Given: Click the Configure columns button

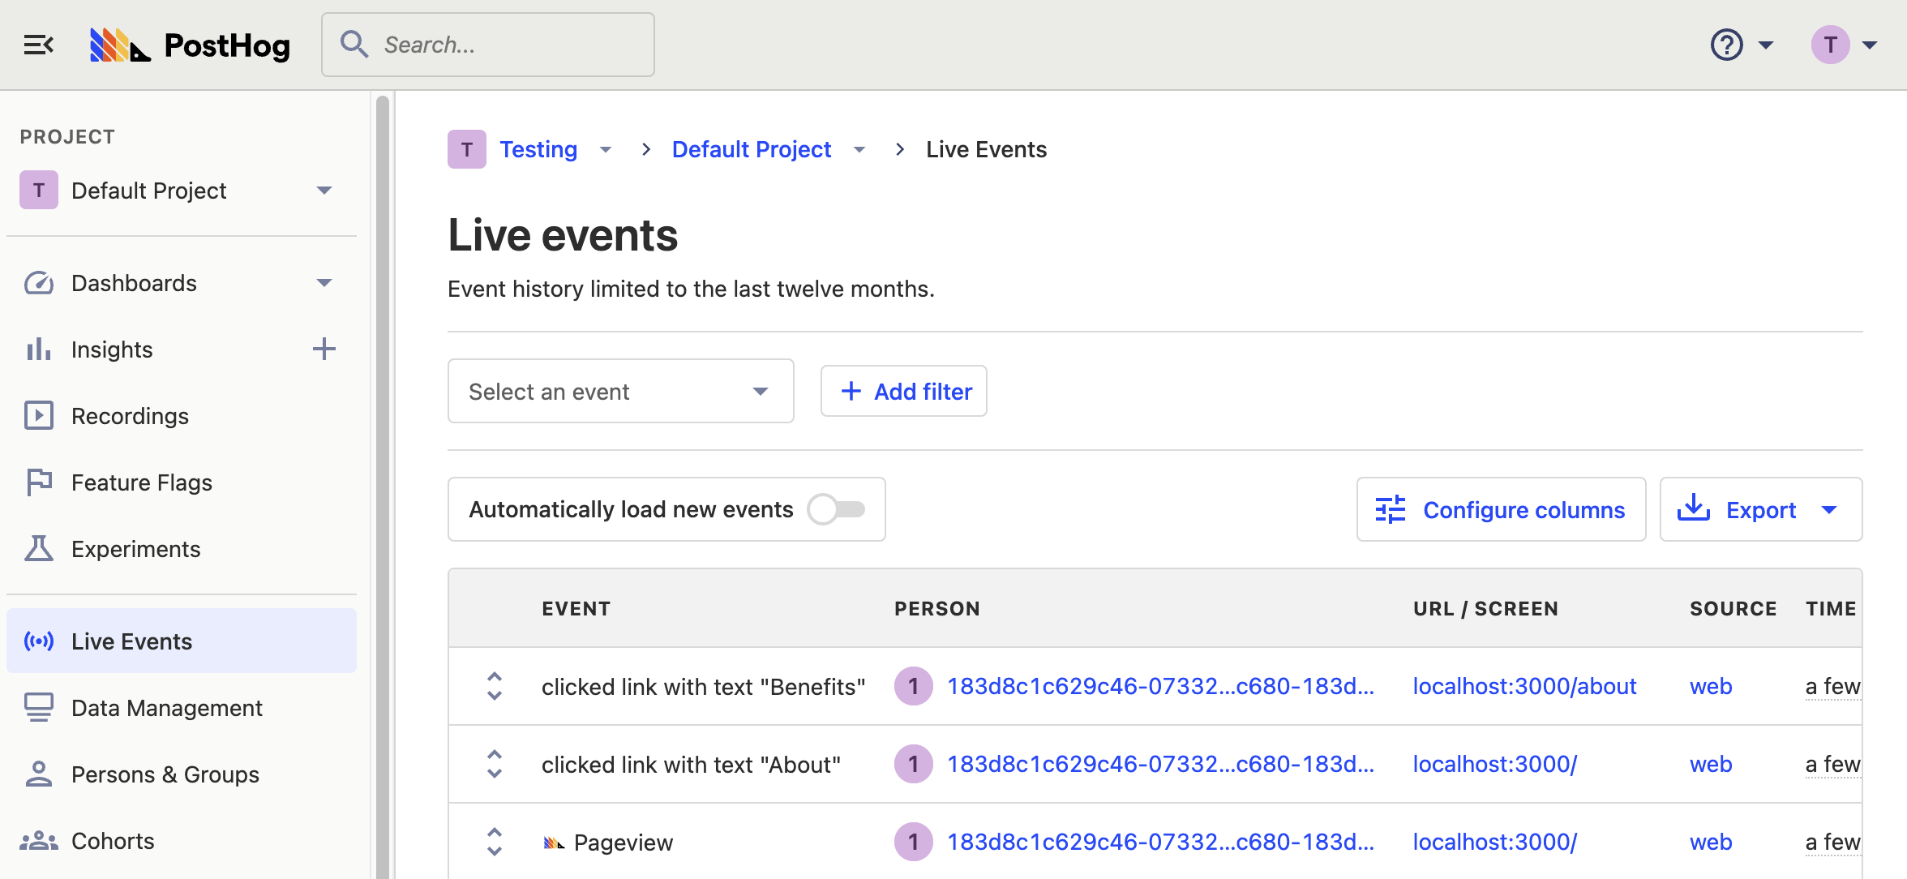Looking at the screenshot, I should pyautogui.click(x=1501, y=509).
